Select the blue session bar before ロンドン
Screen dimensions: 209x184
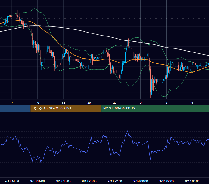click(15, 108)
